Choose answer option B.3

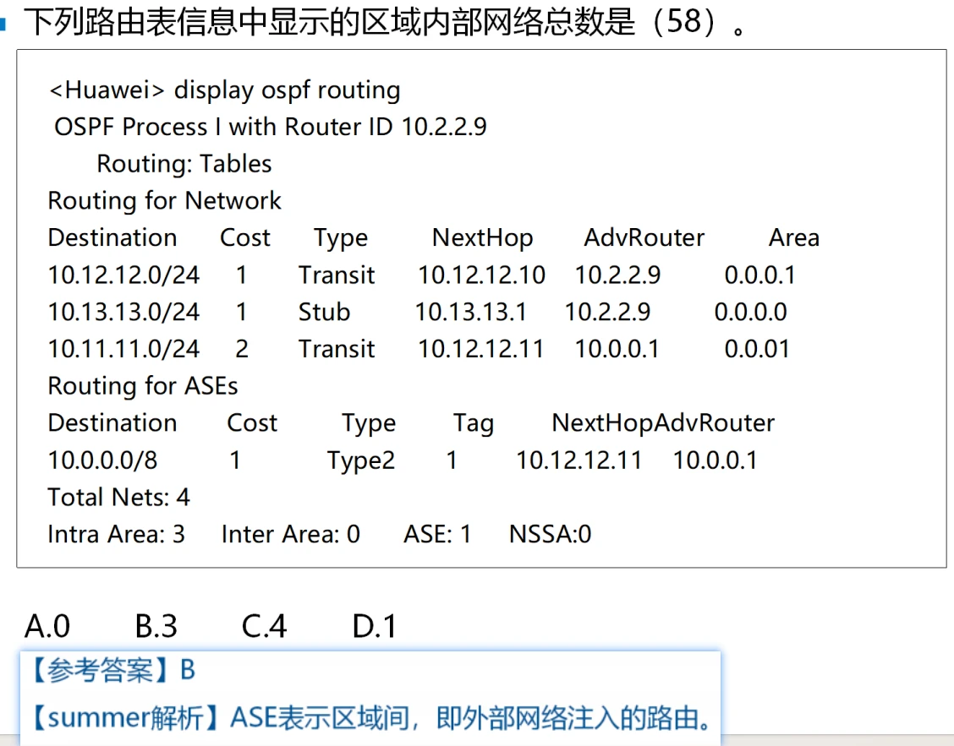tap(156, 627)
